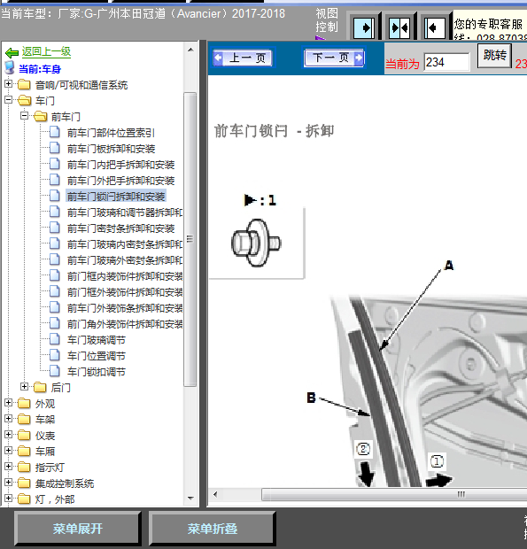Click the 前车门 folder icon
527x549 pixels.
40,116
